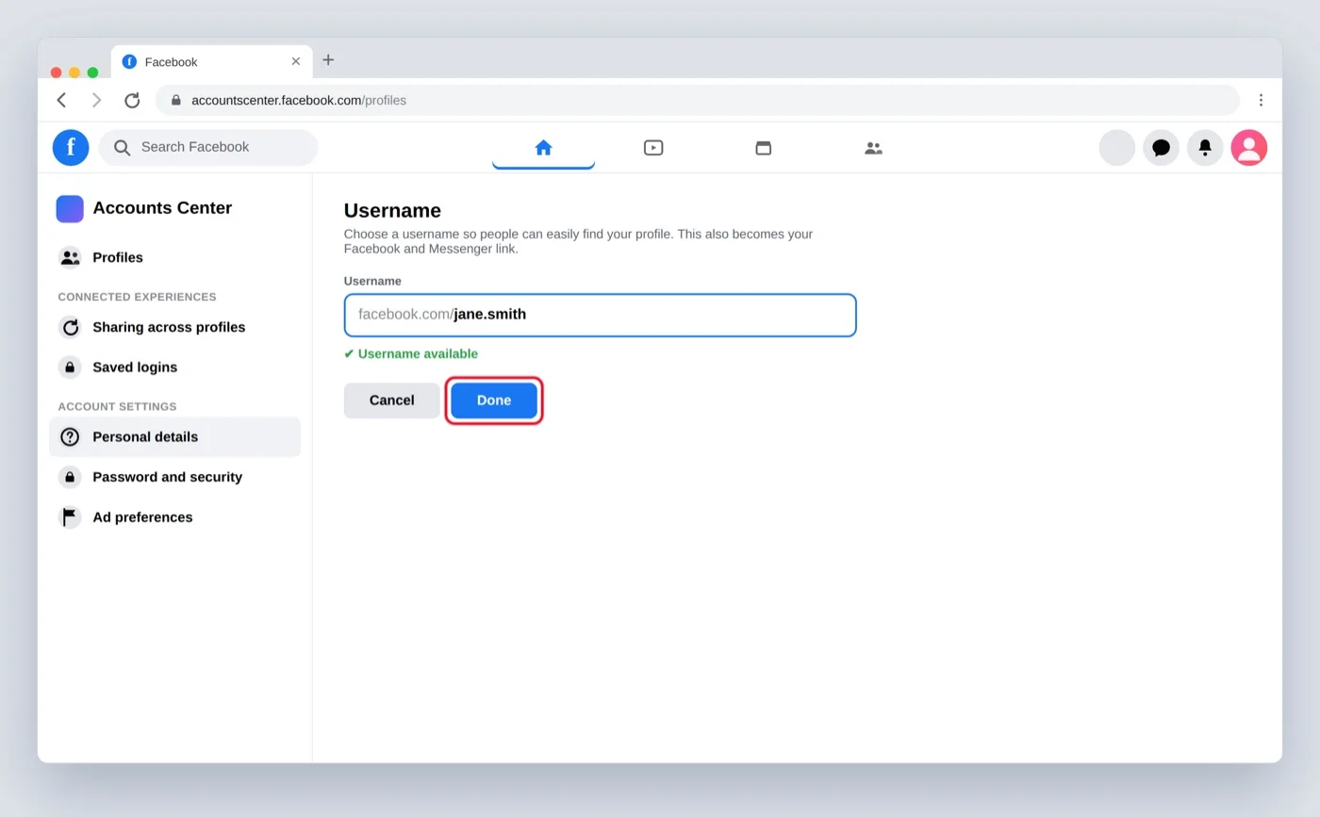Open Password and security settings
1320x817 pixels.
[x=174, y=477]
